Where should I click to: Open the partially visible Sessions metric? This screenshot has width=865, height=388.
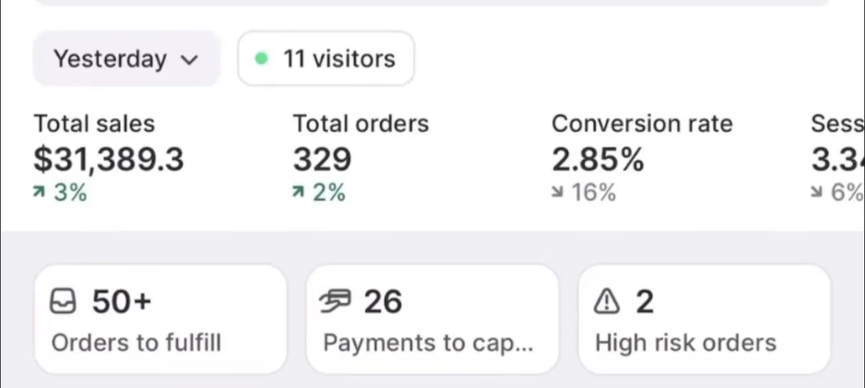pos(838,158)
